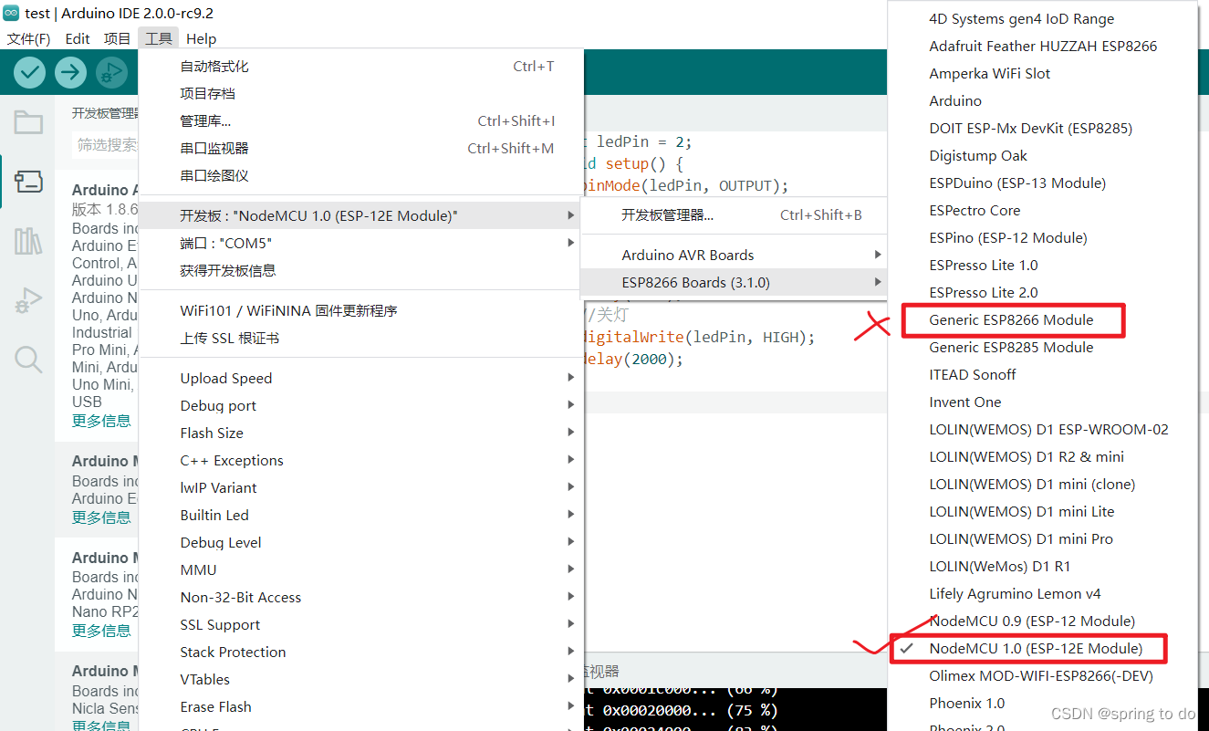Open the 项目 menu
The image size is (1209, 731).
(x=117, y=38)
